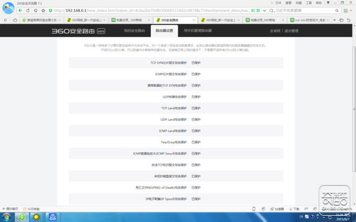Click the vertical page scrollbar
This screenshot has height=222, width=356.
(x=354, y=109)
